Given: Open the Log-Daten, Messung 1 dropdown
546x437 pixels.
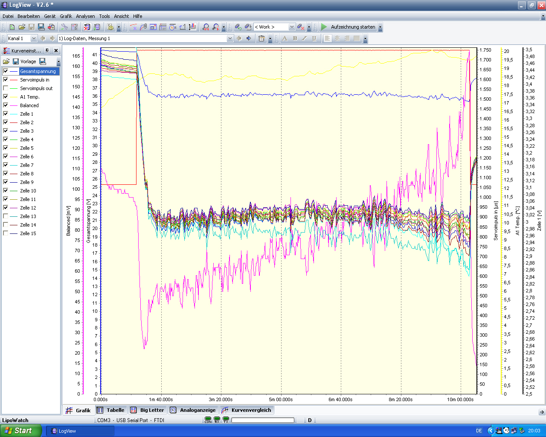Looking at the screenshot, I should [230, 38].
